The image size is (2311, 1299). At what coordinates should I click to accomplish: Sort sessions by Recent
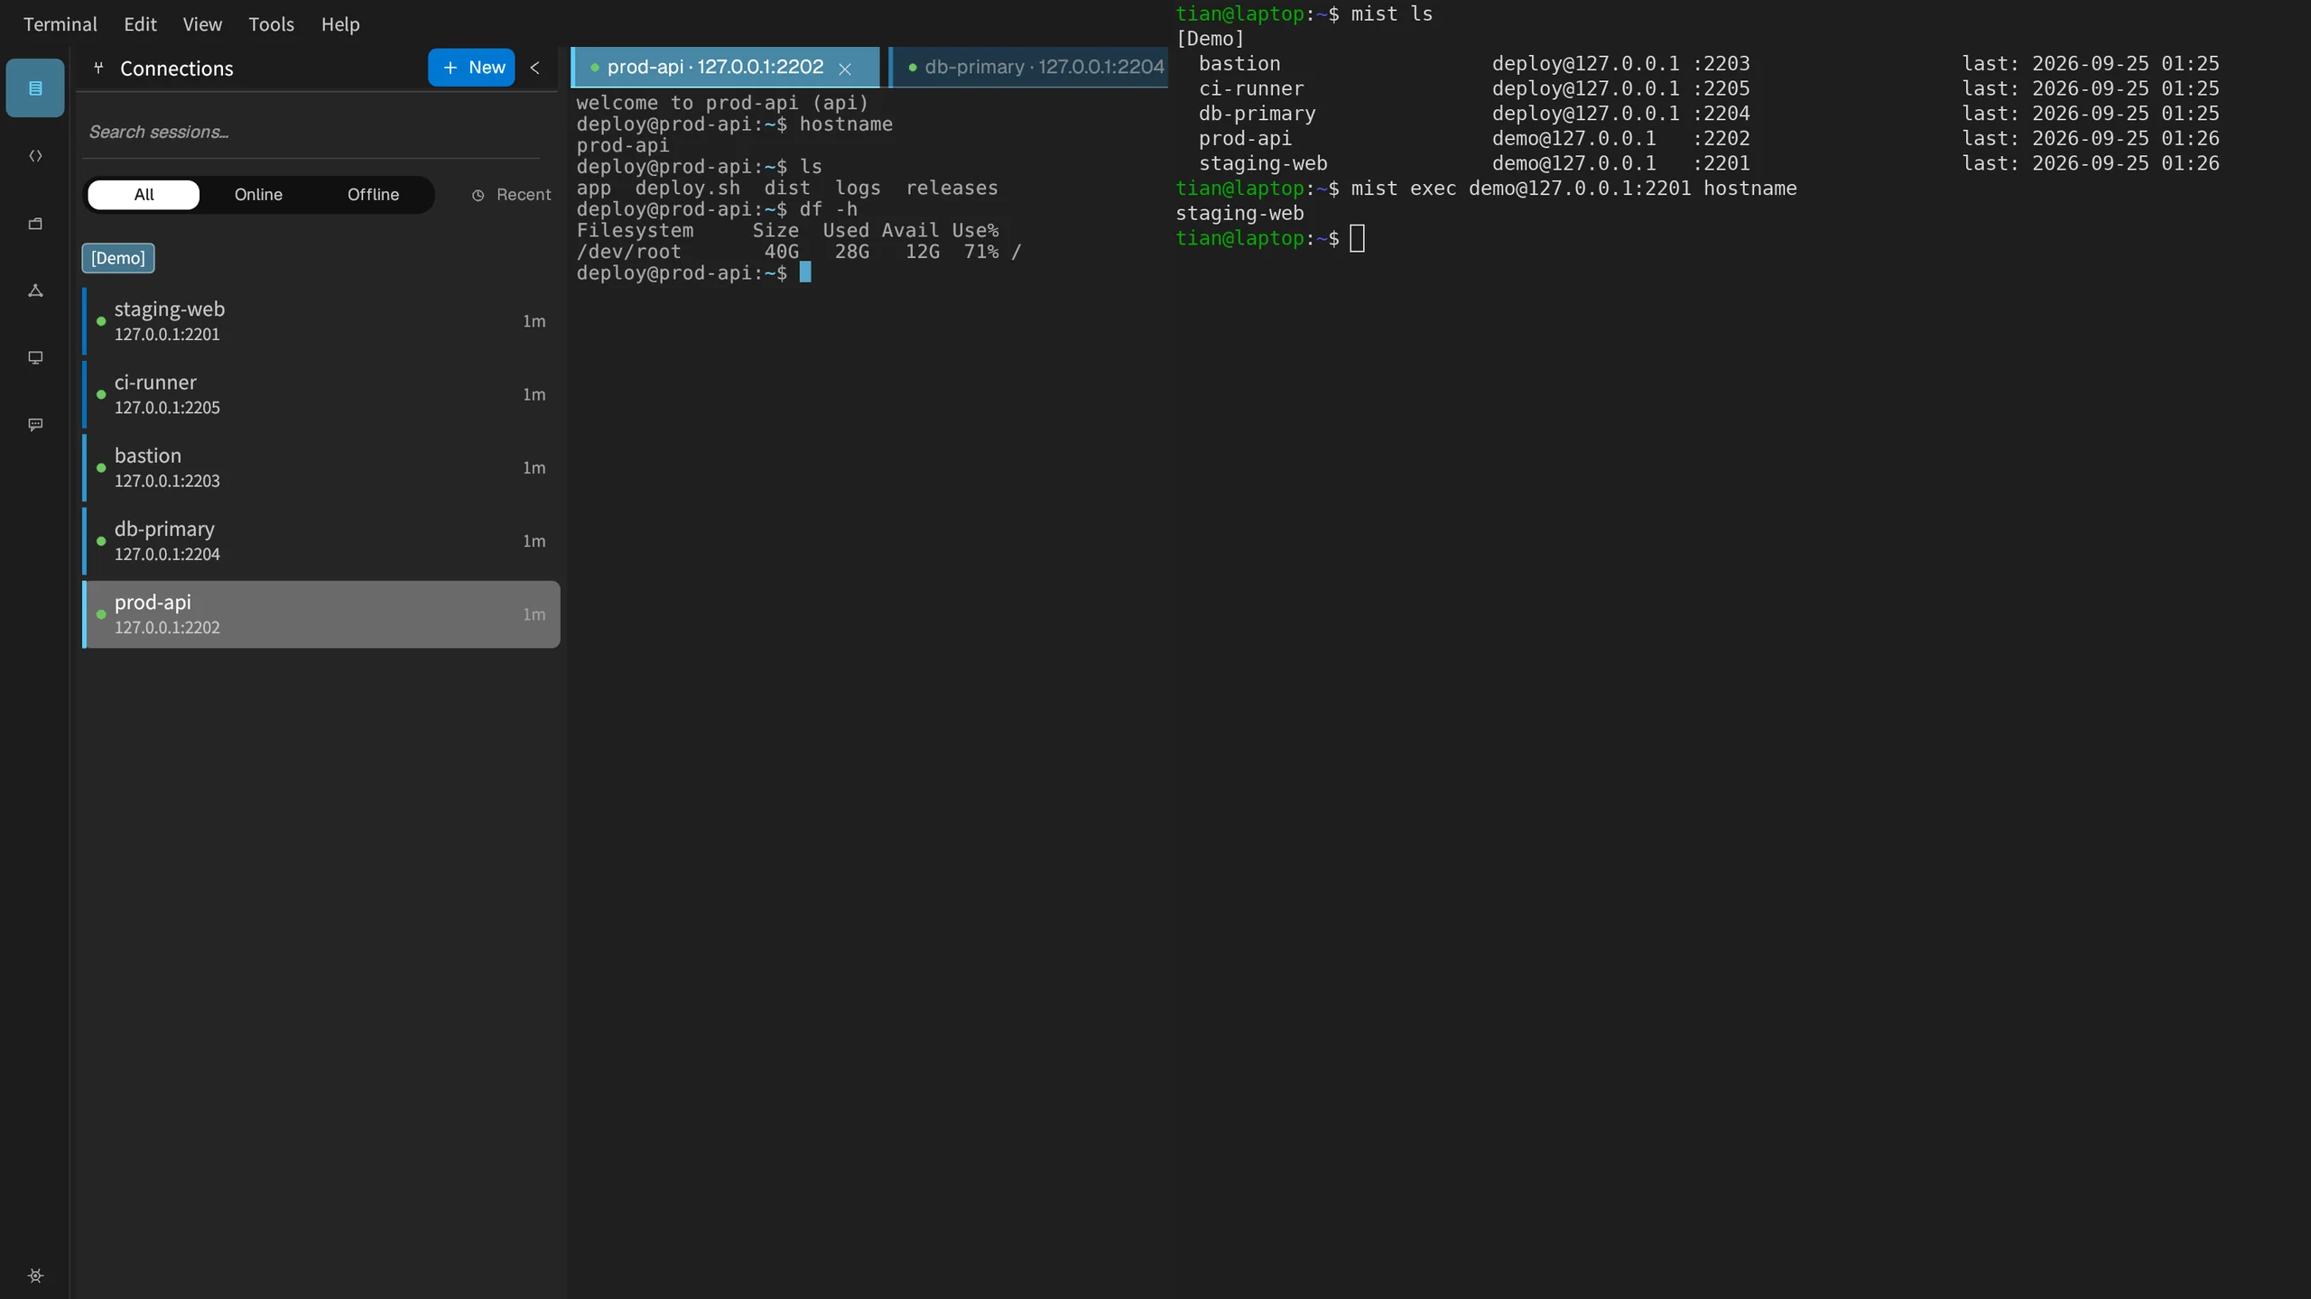(511, 195)
